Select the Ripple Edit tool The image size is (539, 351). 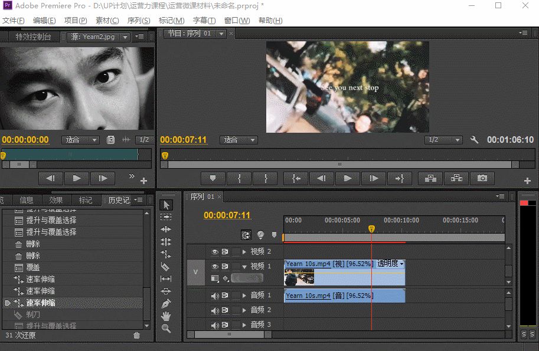point(166,229)
